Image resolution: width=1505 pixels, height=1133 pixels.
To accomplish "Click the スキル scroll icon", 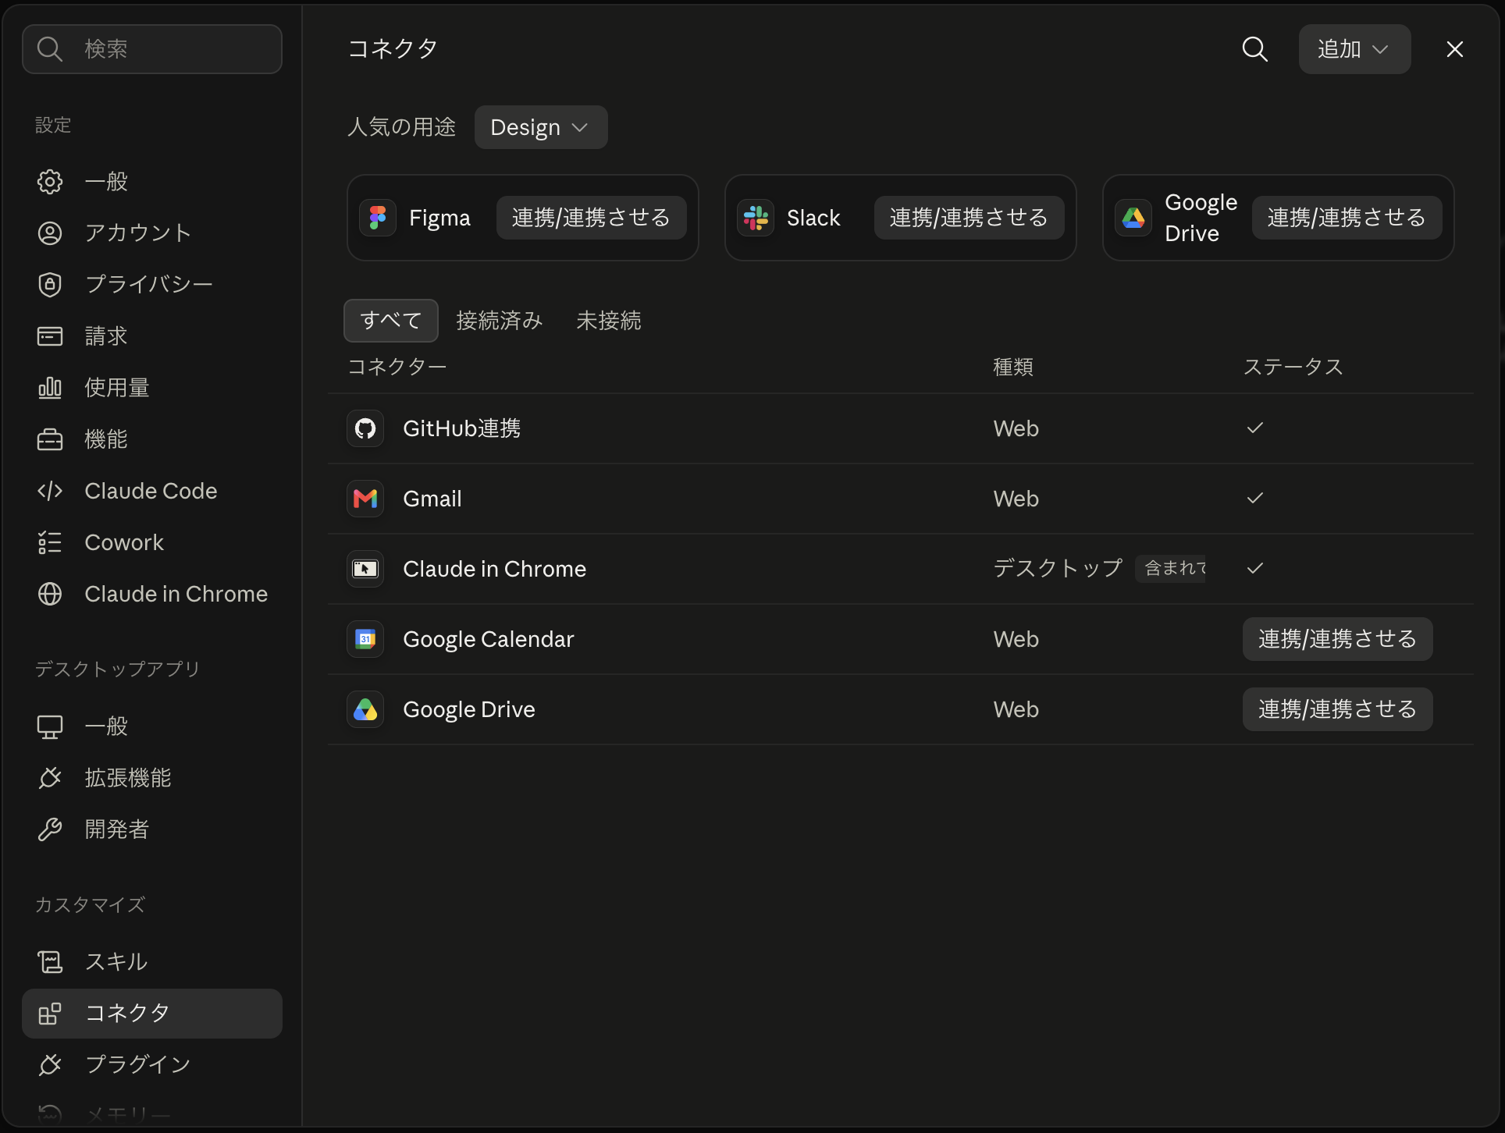I will tap(50, 962).
